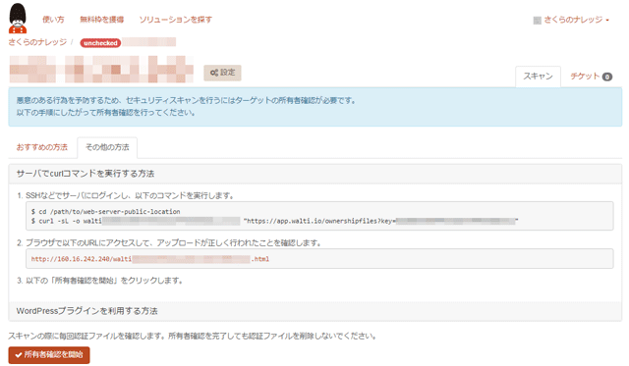Open the 使い方 navigation link
The image size is (629, 366).
coord(53,20)
